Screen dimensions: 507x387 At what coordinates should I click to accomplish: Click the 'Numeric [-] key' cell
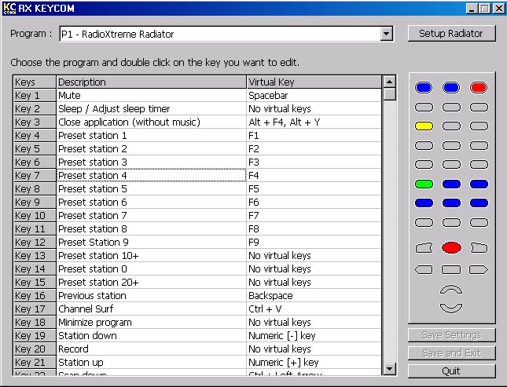point(314,336)
